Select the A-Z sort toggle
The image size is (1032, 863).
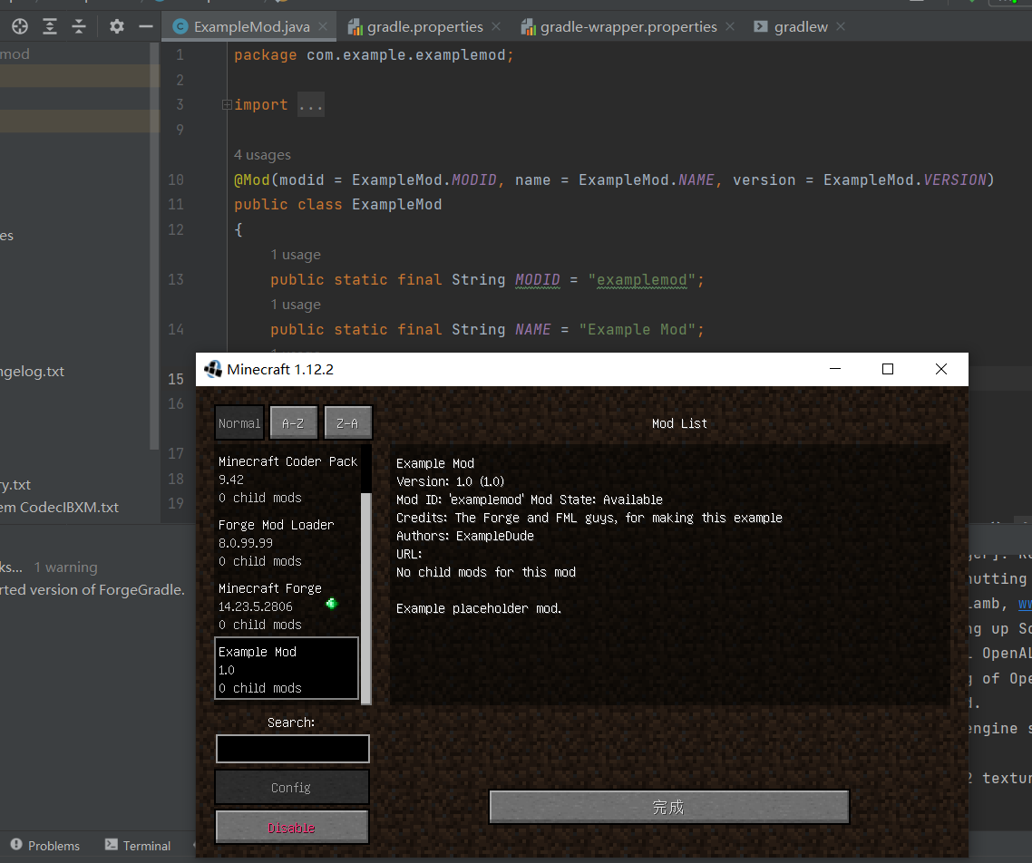tap(293, 423)
